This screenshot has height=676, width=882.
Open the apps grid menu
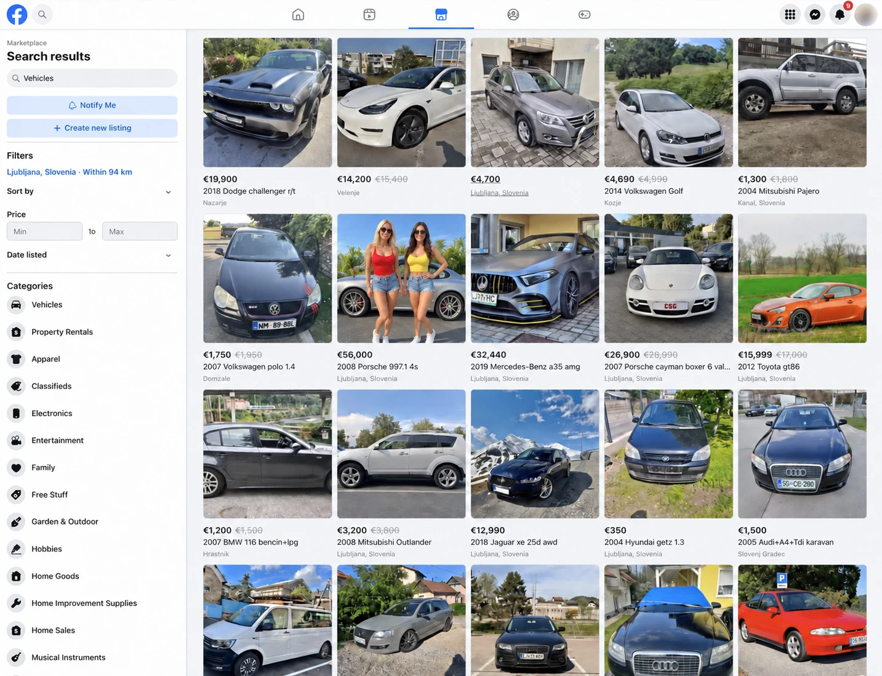point(790,14)
